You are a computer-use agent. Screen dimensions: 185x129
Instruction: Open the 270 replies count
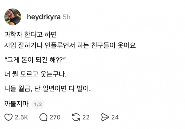55,117
